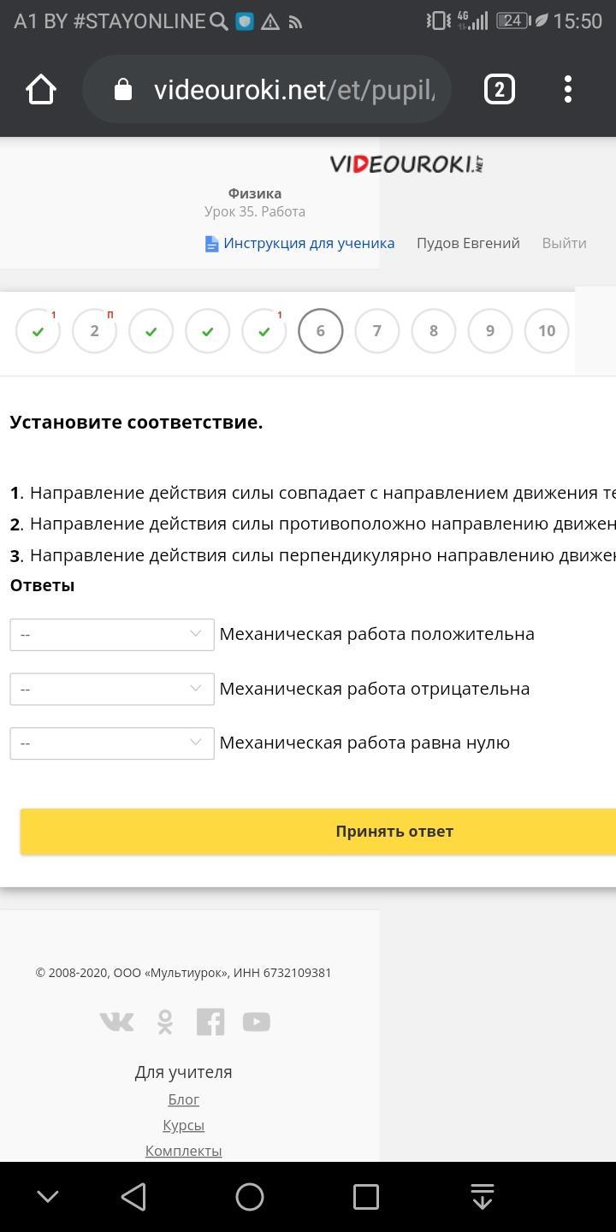Go to question 7

pyautogui.click(x=377, y=331)
